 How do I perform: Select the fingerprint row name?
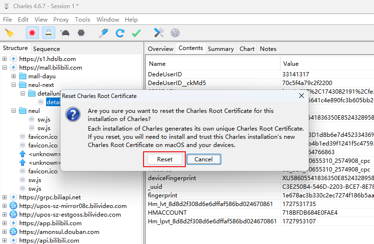pos(162,195)
